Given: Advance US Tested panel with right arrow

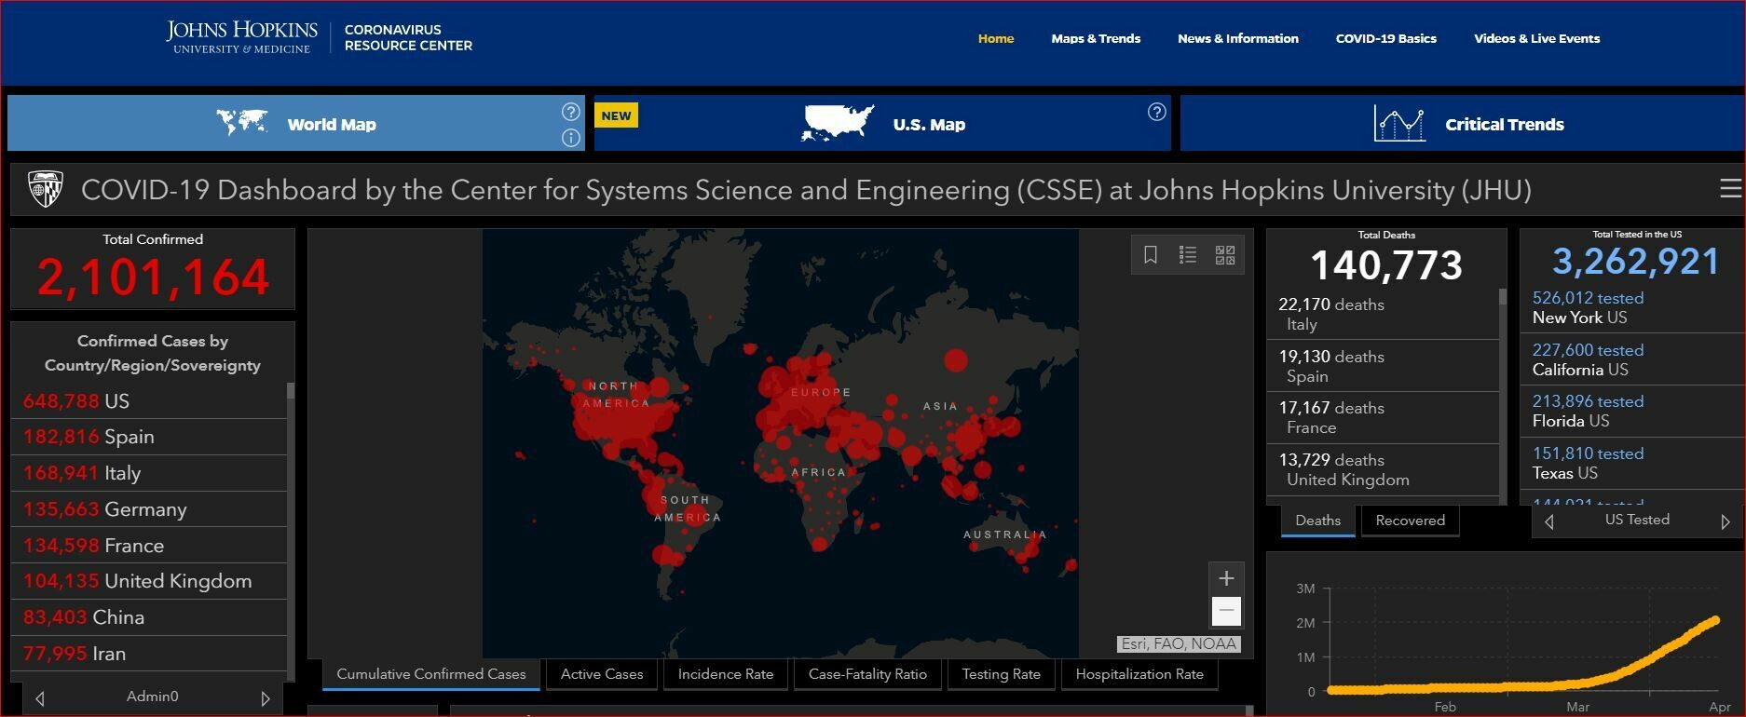Looking at the screenshot, I should tap(1725, 521).
